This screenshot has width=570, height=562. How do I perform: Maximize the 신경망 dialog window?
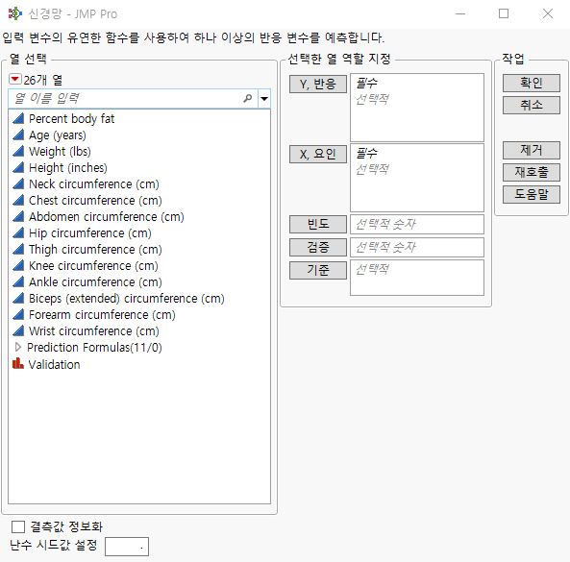[504, 13]
